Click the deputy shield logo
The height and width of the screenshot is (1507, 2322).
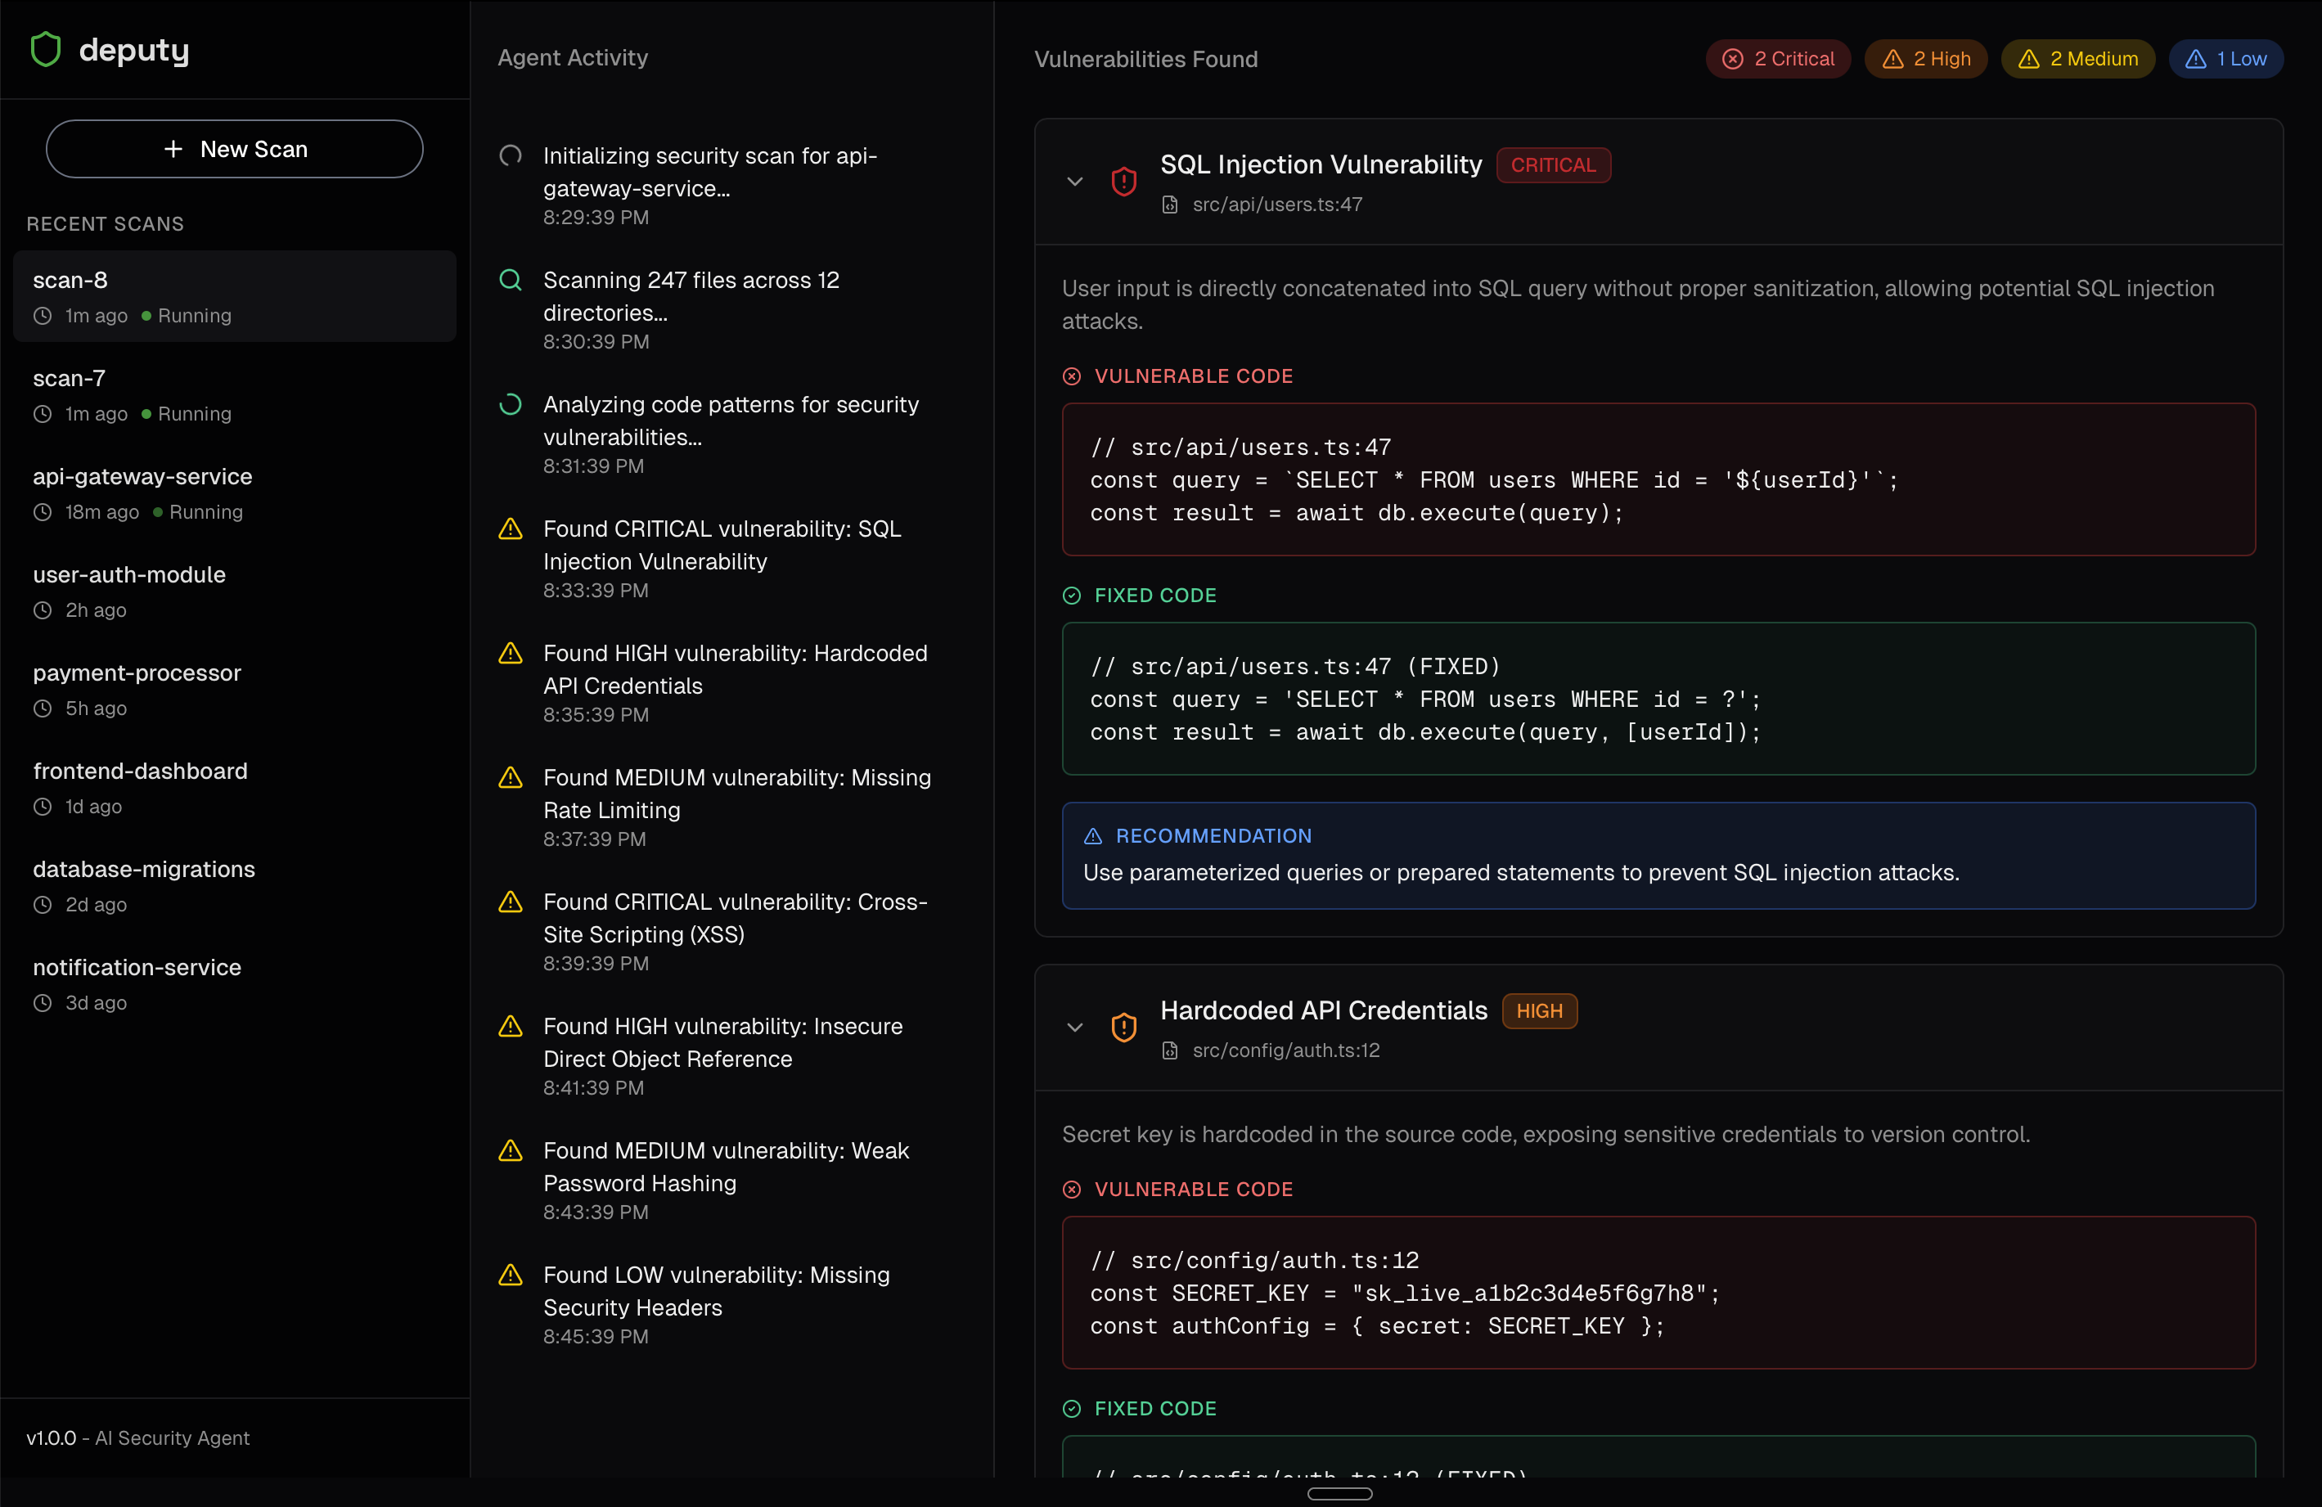coord(46,49)
